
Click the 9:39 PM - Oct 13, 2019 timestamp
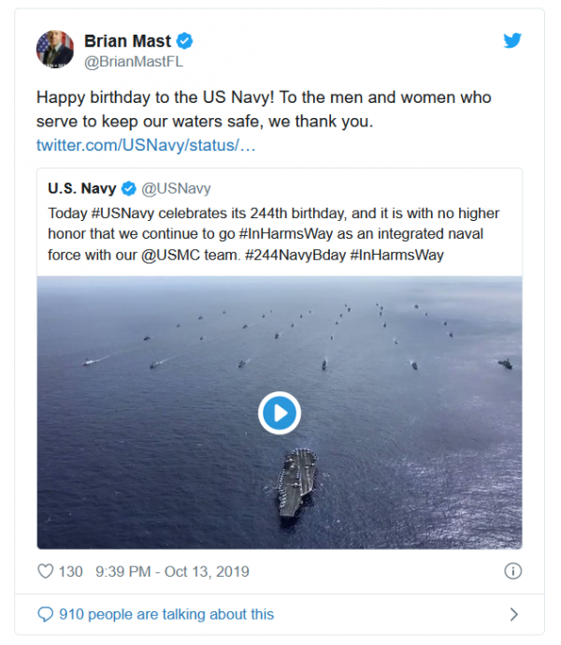[x=171, y=571]
